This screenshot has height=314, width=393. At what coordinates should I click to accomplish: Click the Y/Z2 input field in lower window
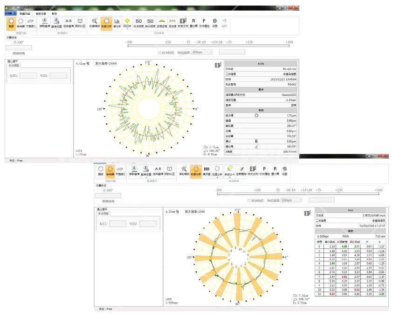coord(148,224)
